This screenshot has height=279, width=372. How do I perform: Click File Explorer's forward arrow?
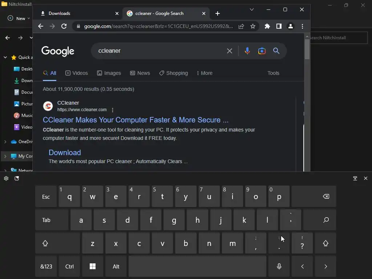click(20, 38)
